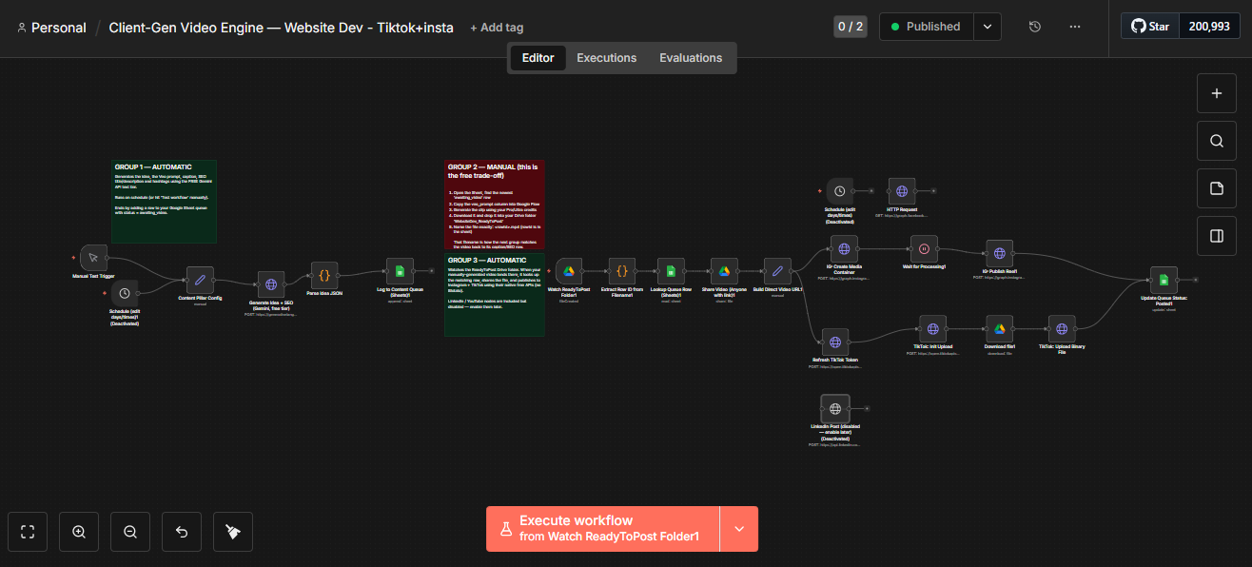Select the IG Publish Reel1 node
The image size is (1252, 567).
(1000, 254)
